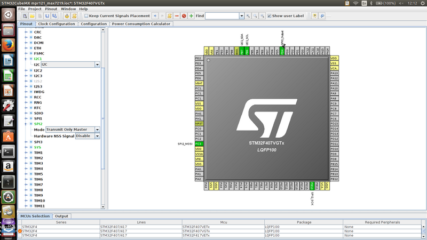Open LibreOffice Writer from the dock
This screenshot has height=240, width=427.
tap(8, 60)
